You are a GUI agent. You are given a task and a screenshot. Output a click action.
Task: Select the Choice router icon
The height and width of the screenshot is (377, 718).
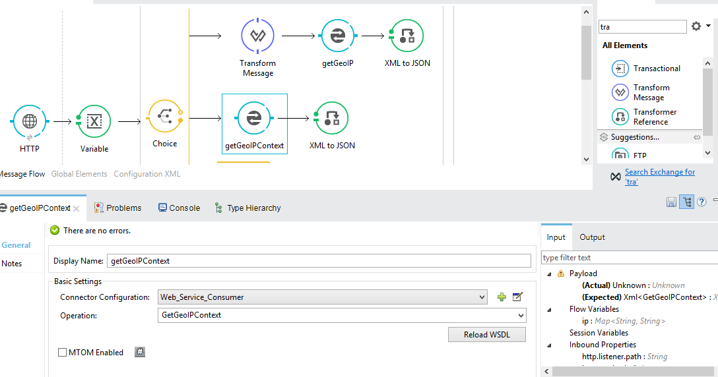164,117
